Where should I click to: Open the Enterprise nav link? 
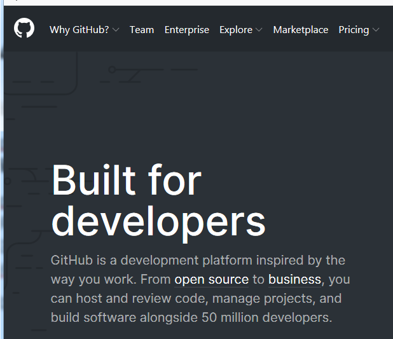(187, 30)
